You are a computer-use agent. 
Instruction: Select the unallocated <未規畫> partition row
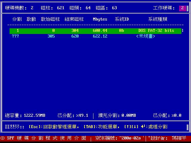[x=95, y=36]
